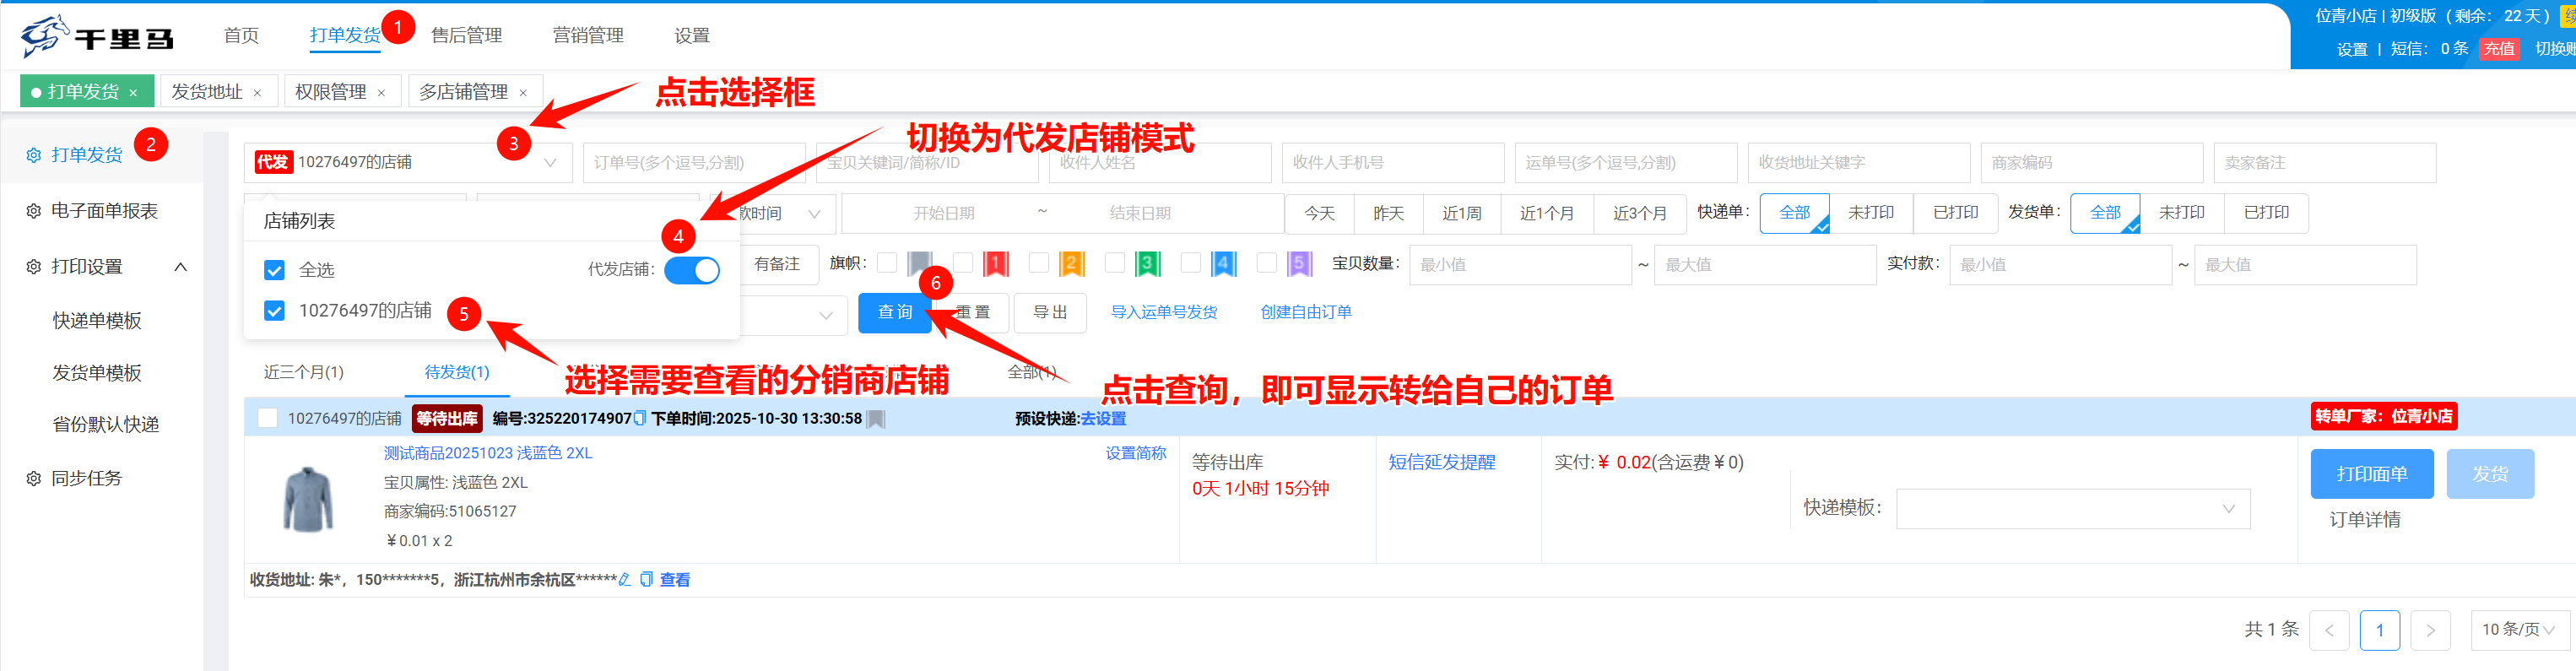The image size is (2576, 671).
Task: Click the 导入运单号发货 link
Action: click(x=1164, y=312)
